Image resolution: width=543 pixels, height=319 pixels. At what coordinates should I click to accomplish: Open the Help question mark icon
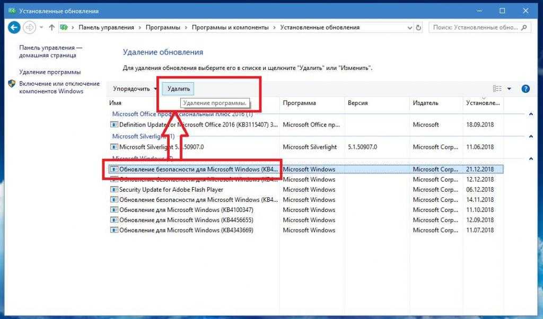pyautogui.click(x=526, y=89)
